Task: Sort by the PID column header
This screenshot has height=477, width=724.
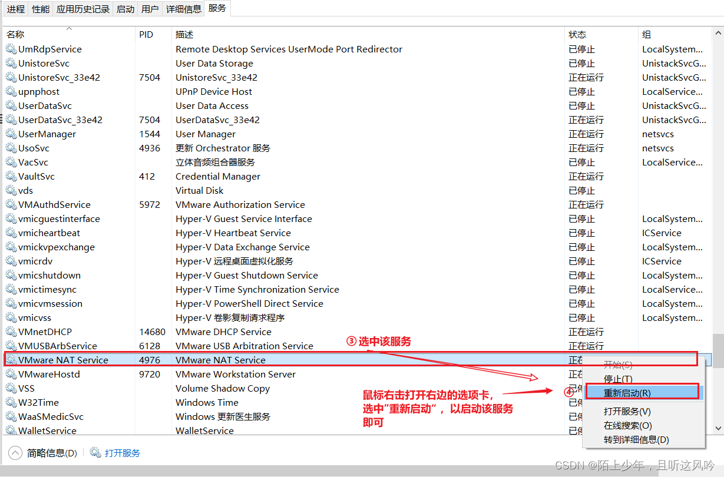Action: pyautogui.click(x=153, y=34)
